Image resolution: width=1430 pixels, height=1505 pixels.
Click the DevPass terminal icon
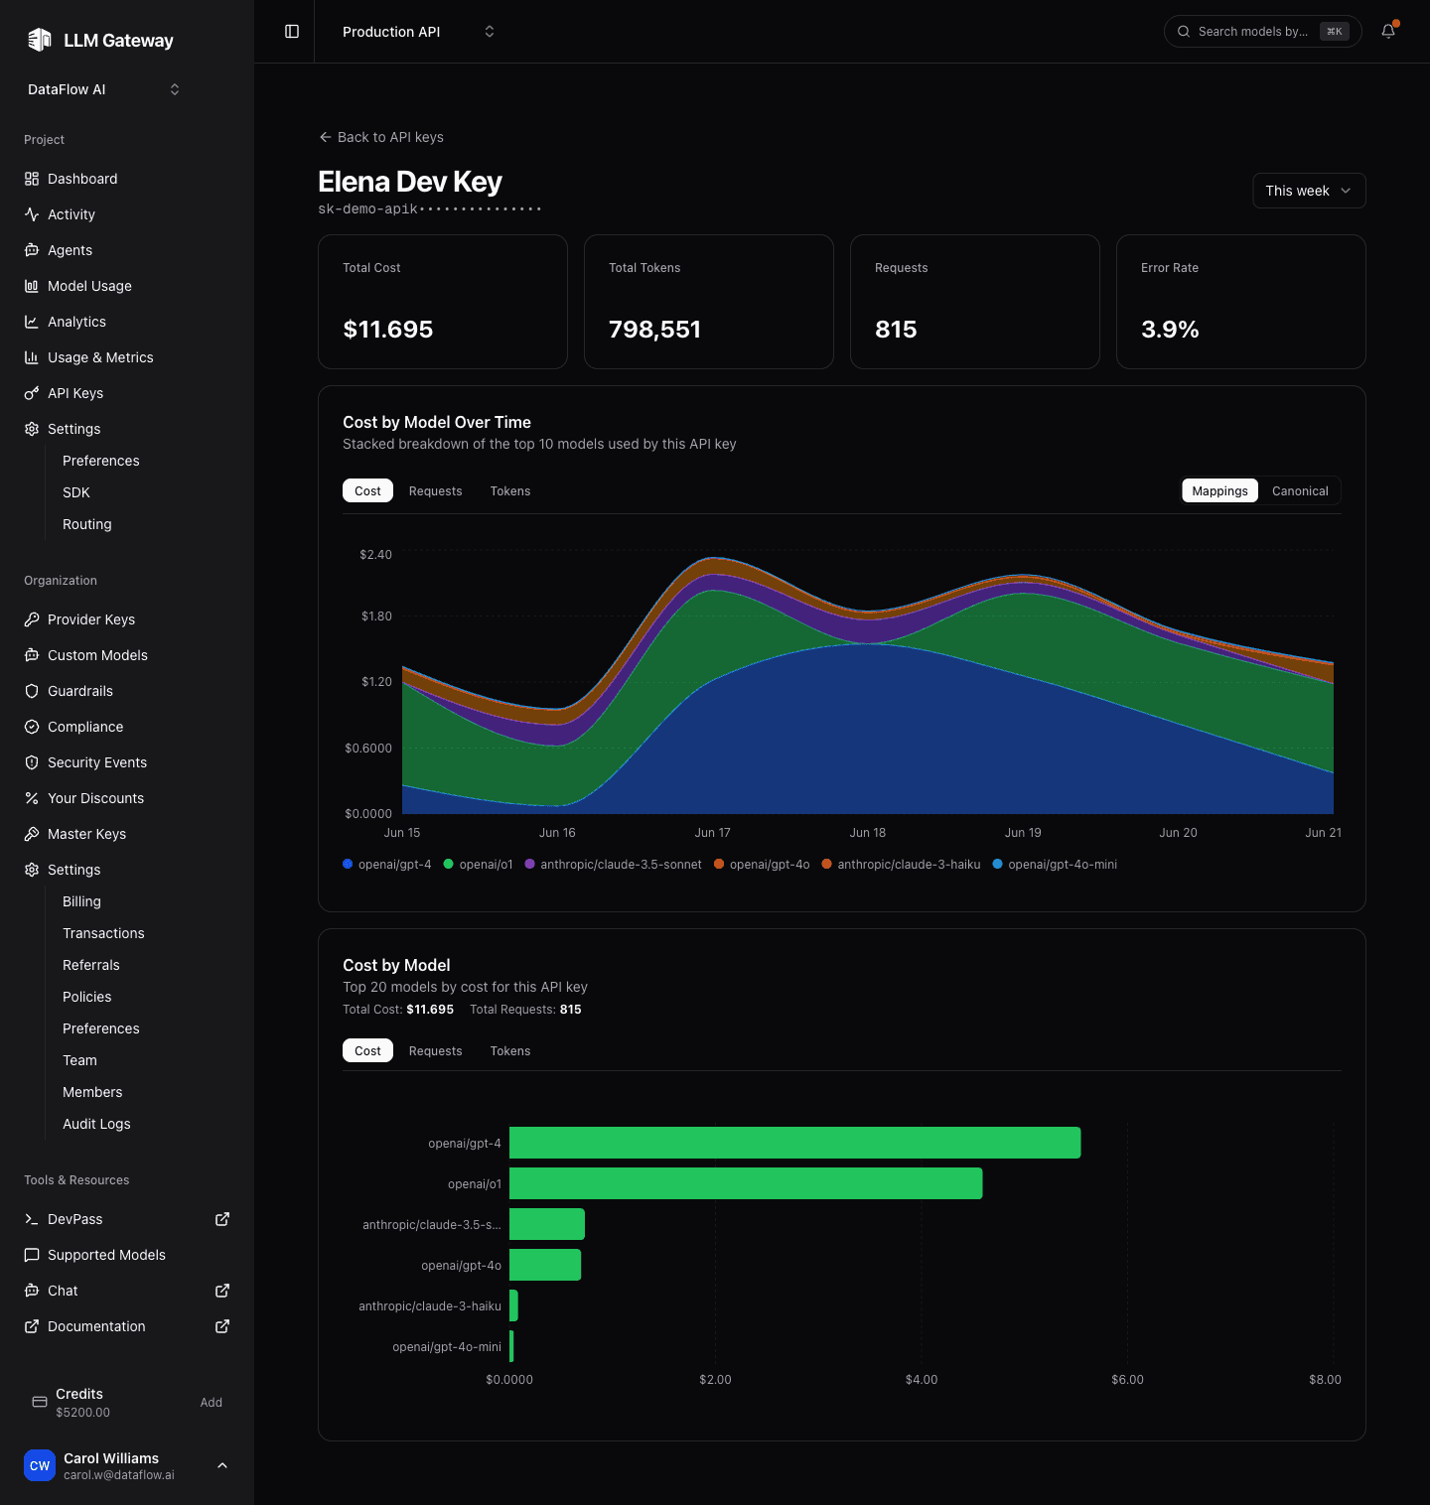(x=32, y=1219)
